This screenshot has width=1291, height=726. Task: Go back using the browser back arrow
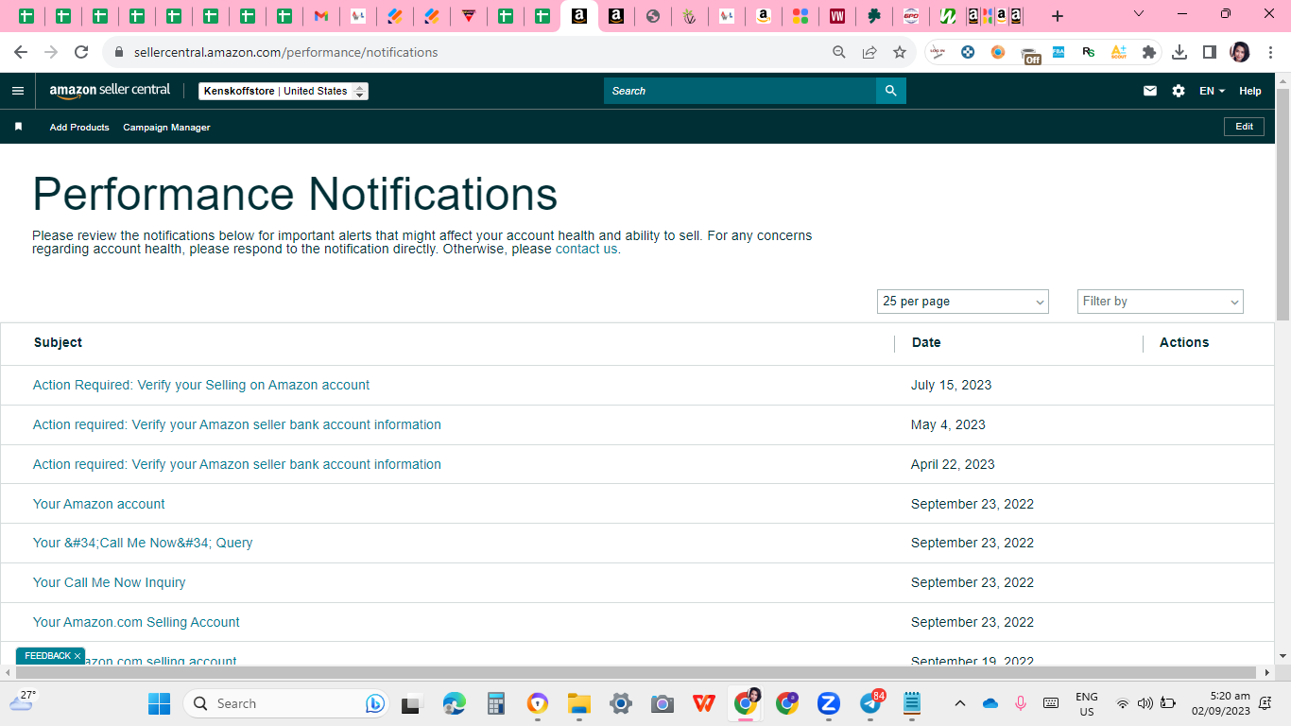(21, 52)
